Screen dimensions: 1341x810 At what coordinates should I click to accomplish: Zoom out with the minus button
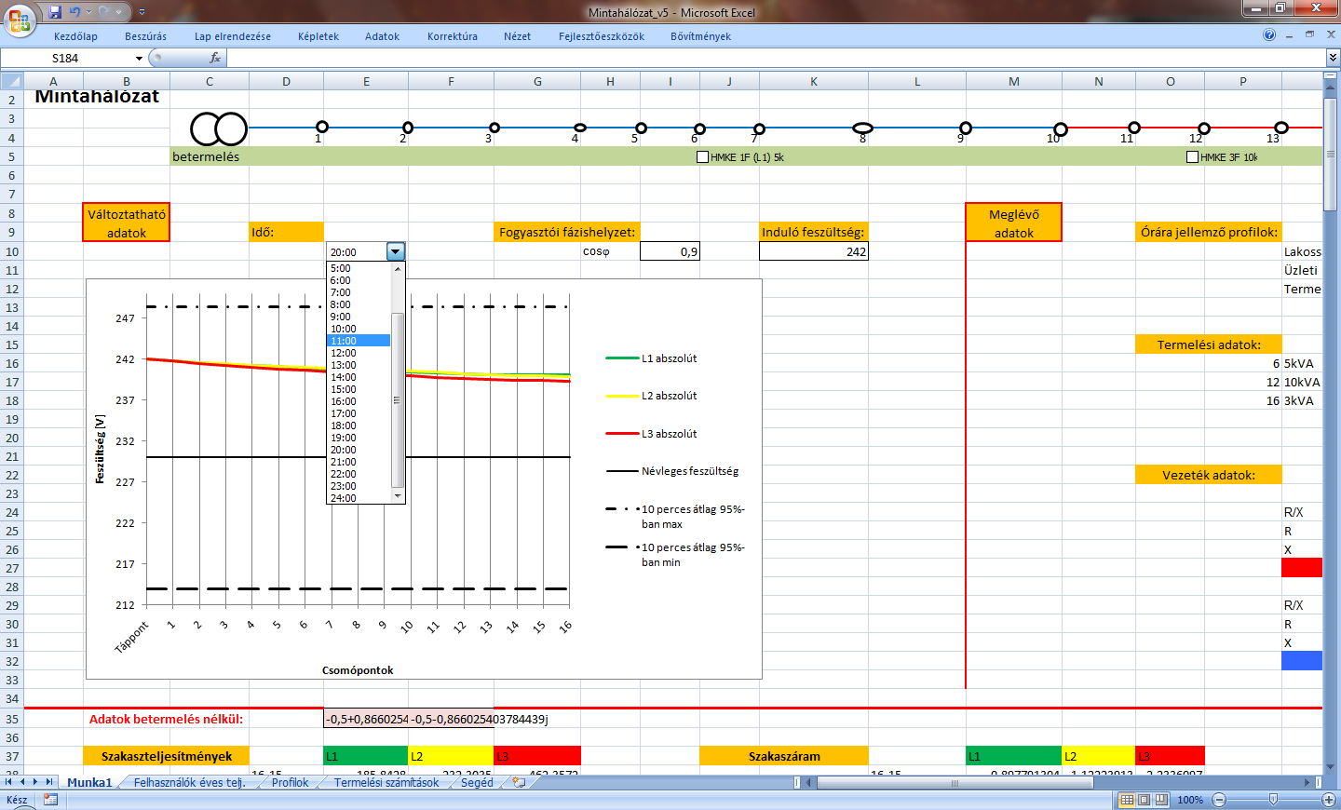tap(1219, 800)
